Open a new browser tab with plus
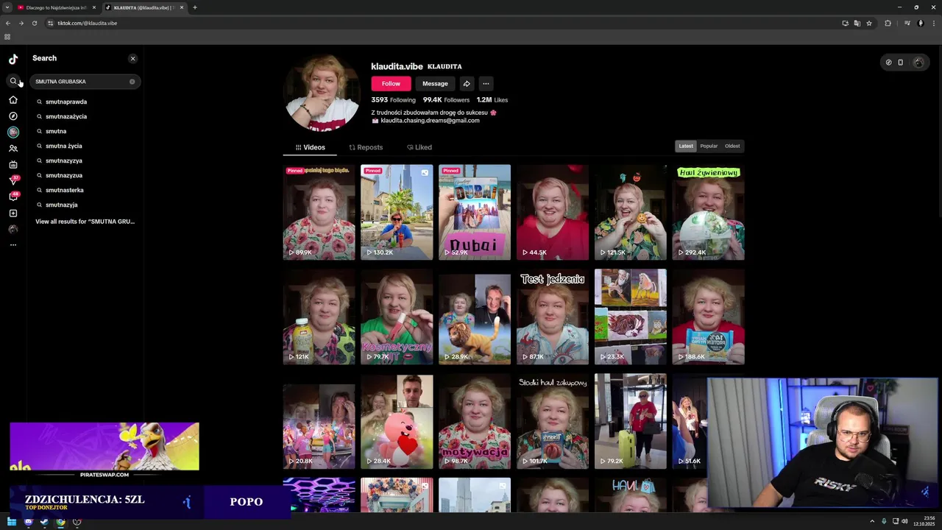The width and height of the screenshot is (942, 530). pyautogui.click(x=195, y=7)
